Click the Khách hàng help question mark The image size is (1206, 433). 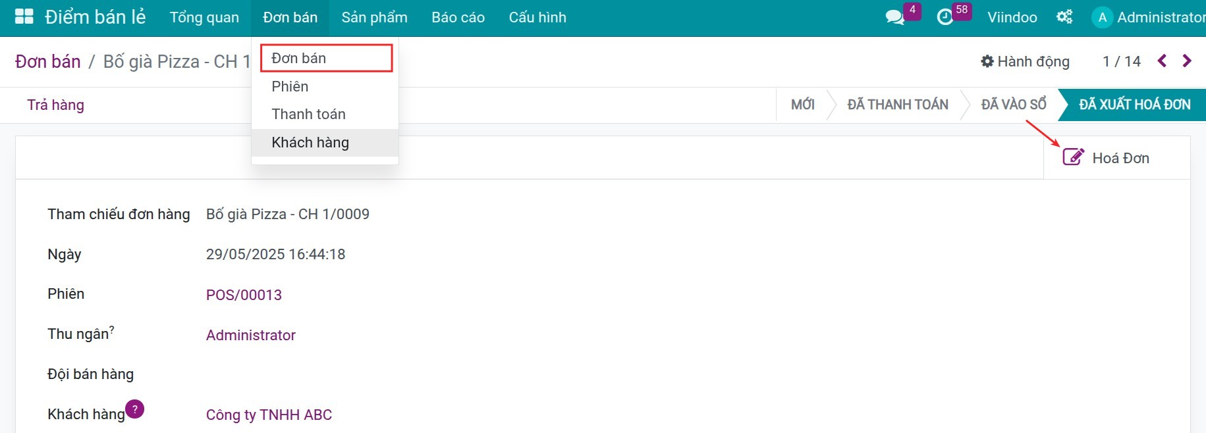coord(134,409)
